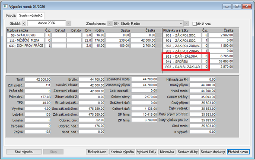Screen dimensions: 255x160
Task: Open Sestava-doplatky report
Action: (x=213, y=152)
